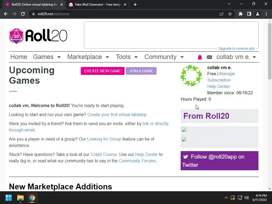Open the Manage Subscription link
This screenshot has height=204, width=272.
click(x=221, y=77)
